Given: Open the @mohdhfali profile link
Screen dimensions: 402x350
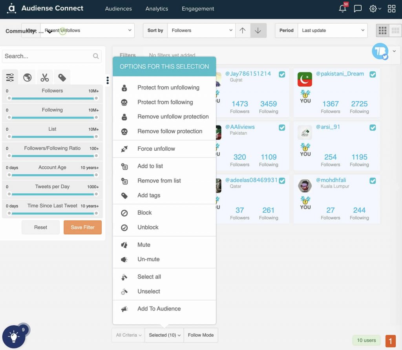Looking at the screenshot, I should point(331,180).
